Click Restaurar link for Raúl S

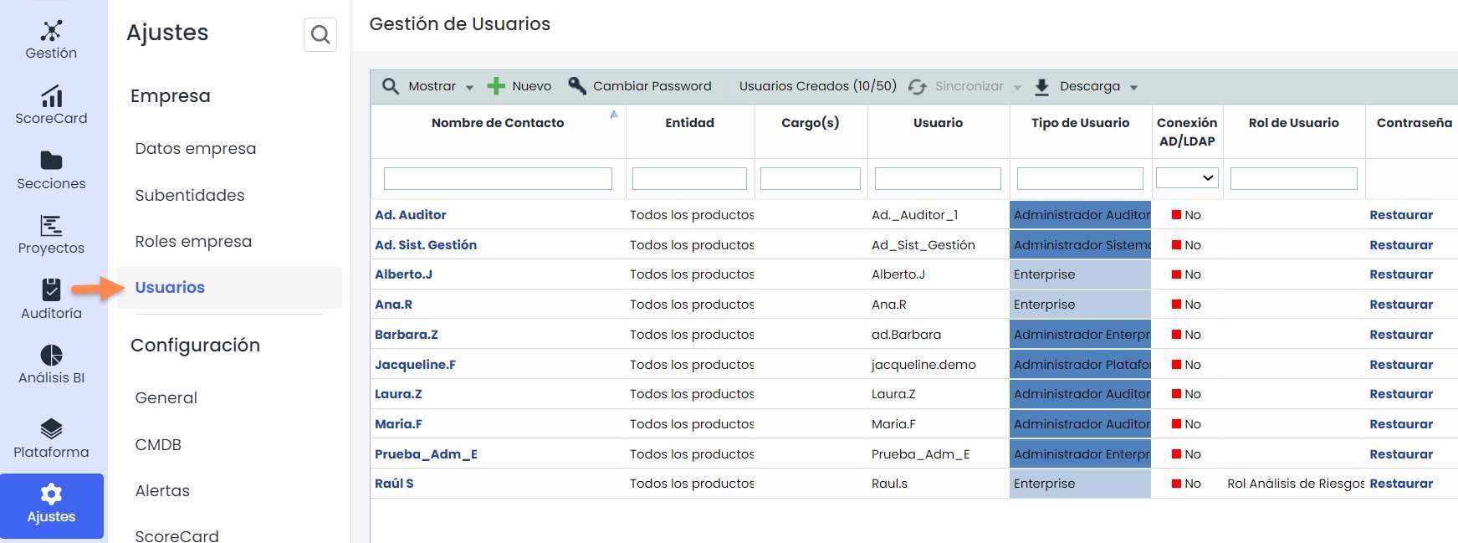(1400, 484)
